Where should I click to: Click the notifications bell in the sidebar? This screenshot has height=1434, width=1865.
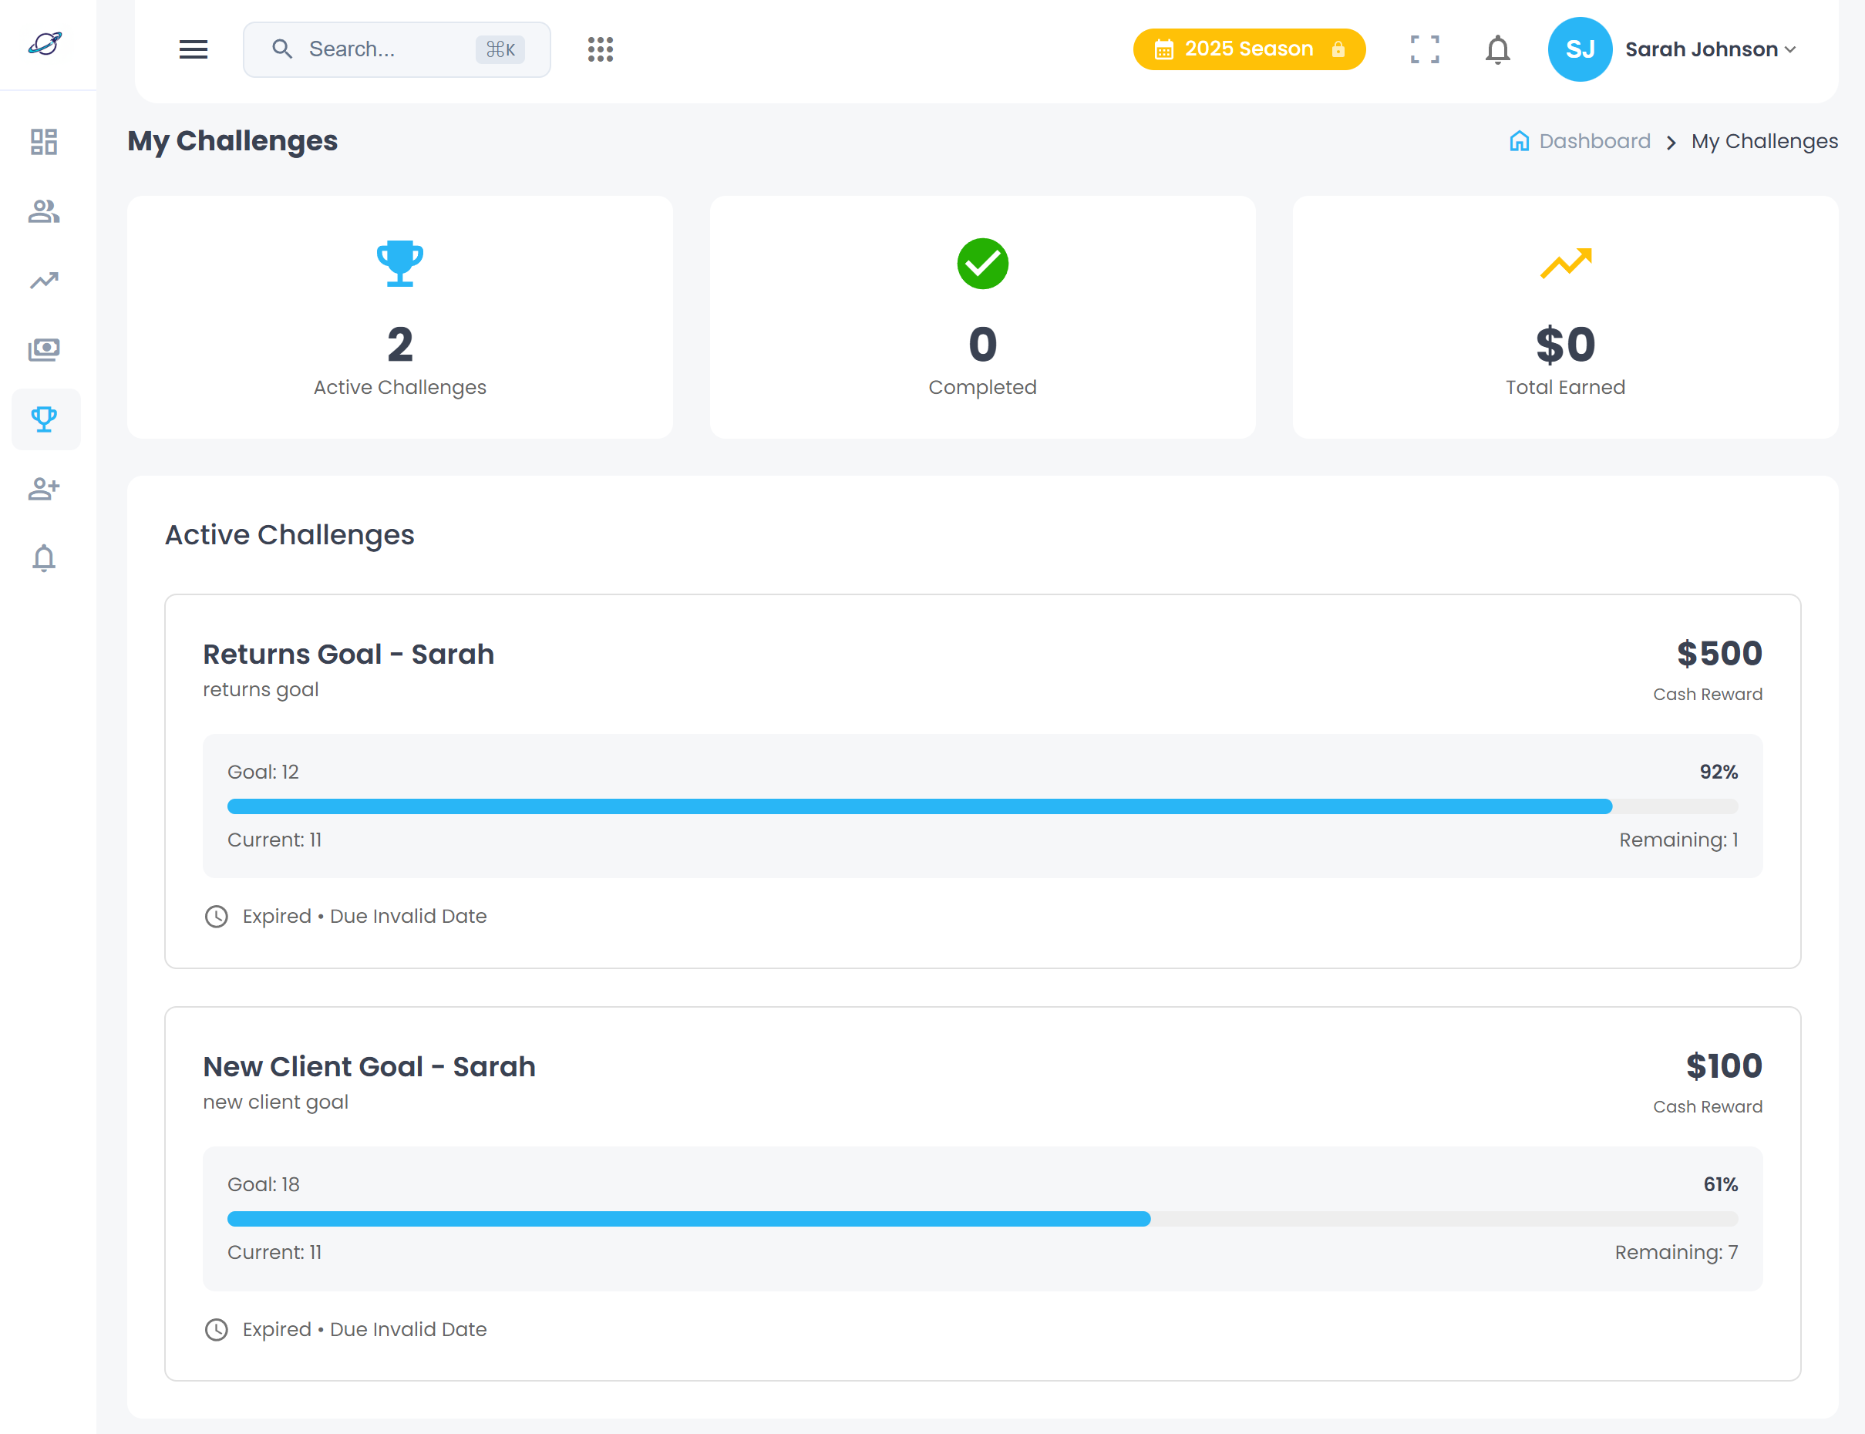pyautogui.click(x=45, y=557)
